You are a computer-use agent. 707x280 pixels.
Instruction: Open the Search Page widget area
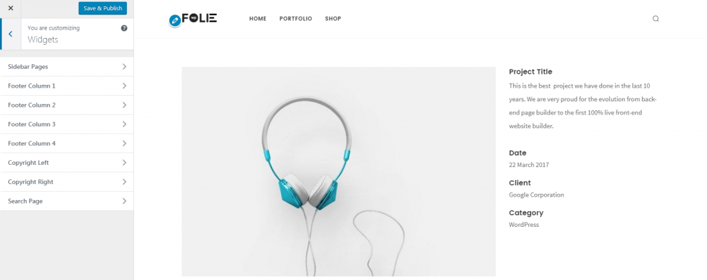(x=67, y=201)
